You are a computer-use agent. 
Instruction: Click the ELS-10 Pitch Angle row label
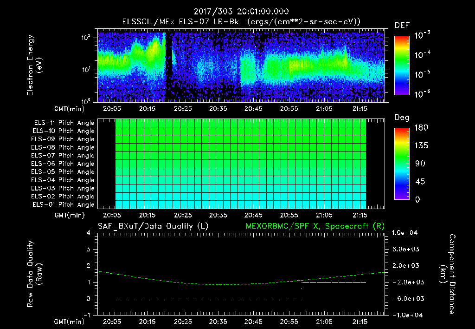pyautogui.click(x=64, y=131)
